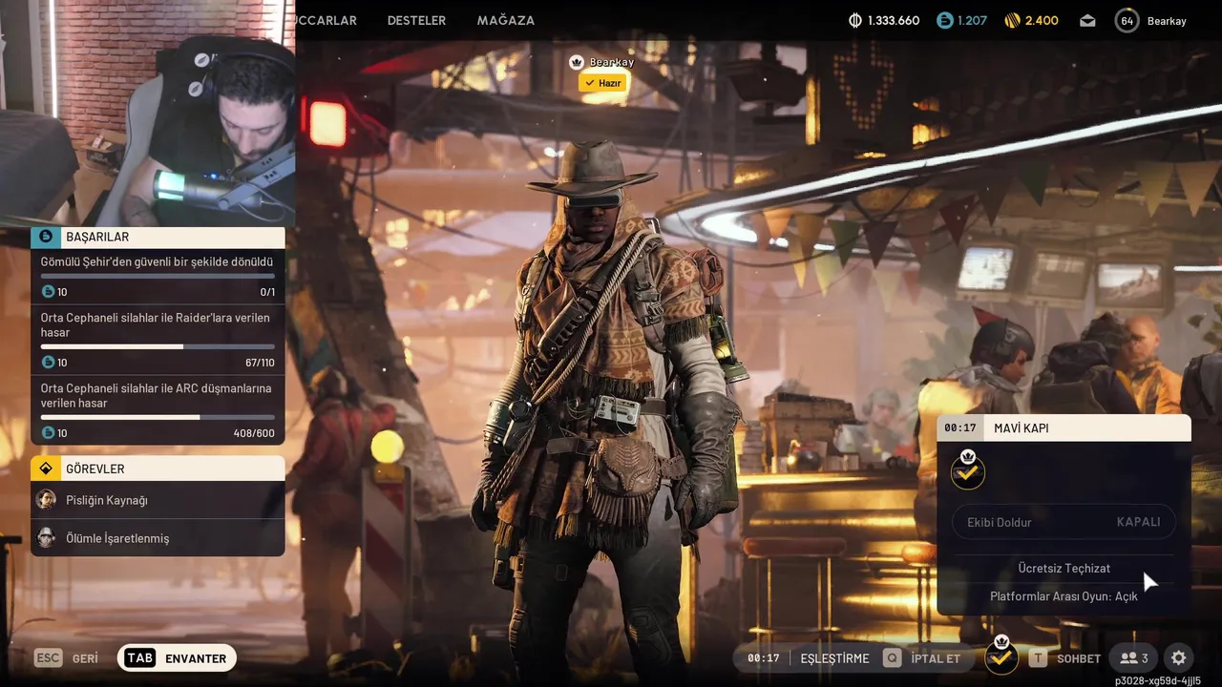The height and width of the screenshot is (687, 1222).
Task: Open the MAĞAZA tab
Action: (506, 20)
